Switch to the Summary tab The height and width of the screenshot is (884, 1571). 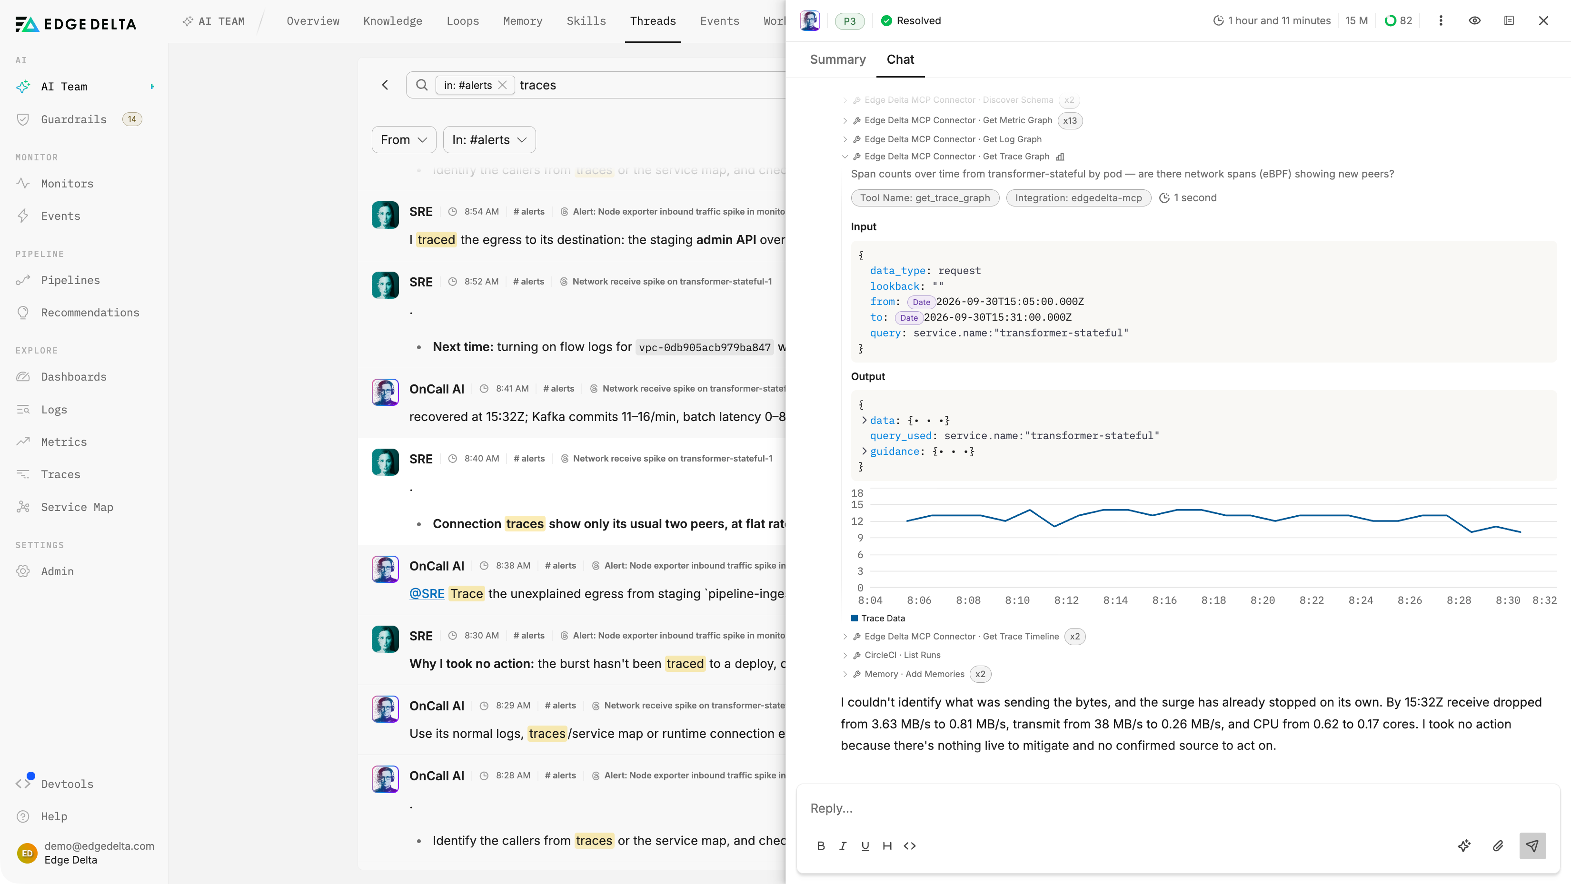[x=837, y=59]
